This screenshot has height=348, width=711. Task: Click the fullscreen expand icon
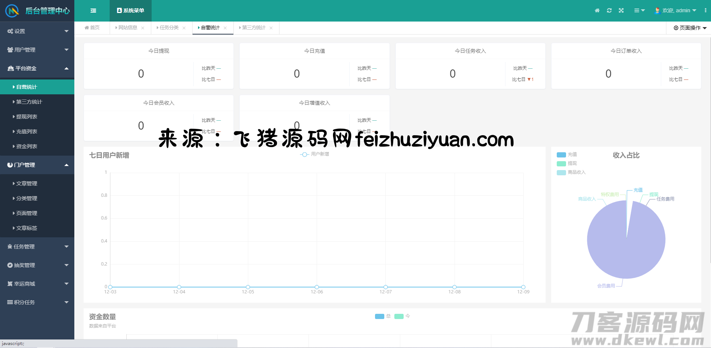point(621,10)
